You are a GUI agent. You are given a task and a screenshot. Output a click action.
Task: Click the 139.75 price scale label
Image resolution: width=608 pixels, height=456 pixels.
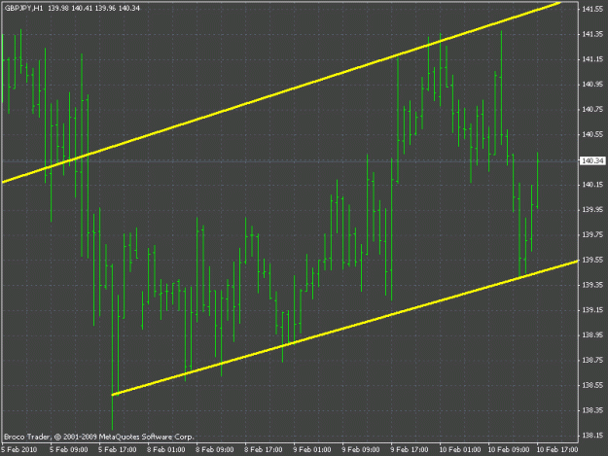click(x=592, y=234)
